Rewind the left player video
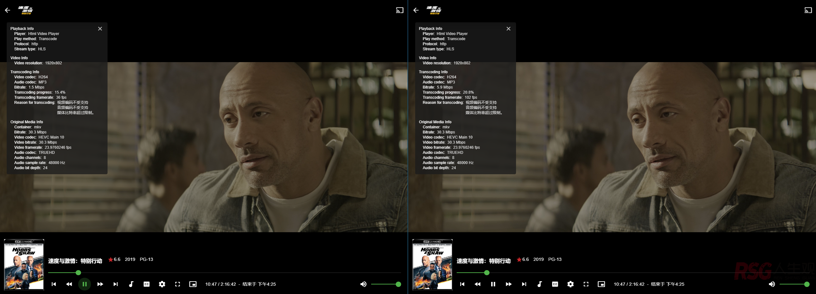 click(x=69, y=284)
